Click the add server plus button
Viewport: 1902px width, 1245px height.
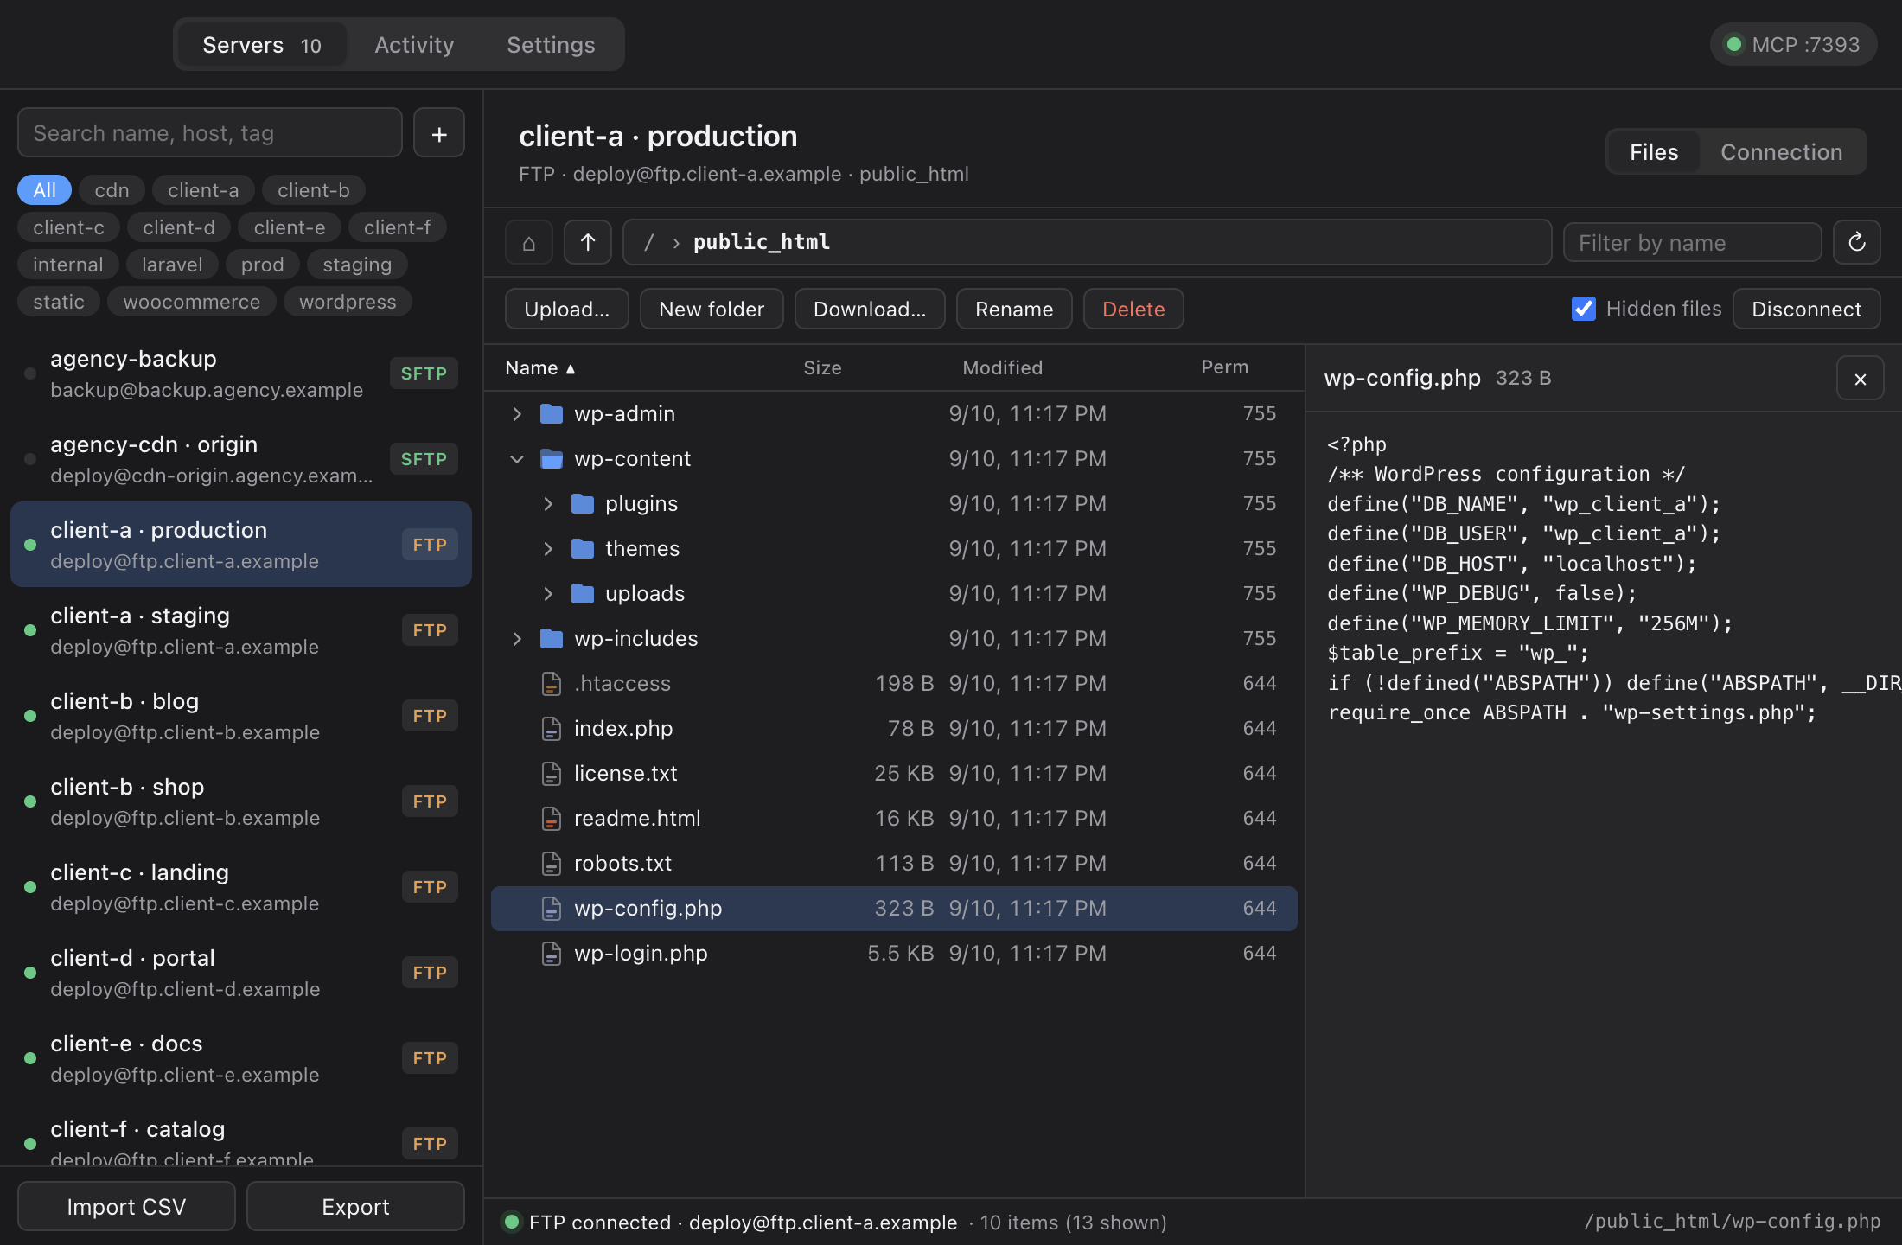(439, 134)
